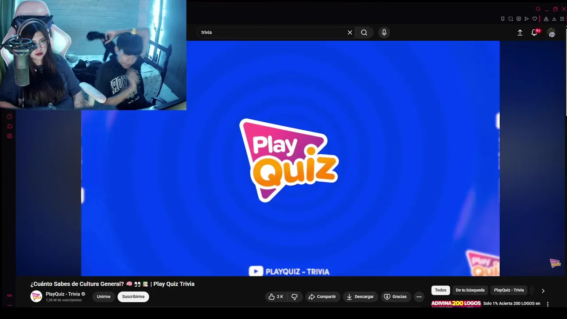Share the video via Compartir
The width and height of the screenshot is (567, 319).
pyautogui.click(x=322, y=297)
